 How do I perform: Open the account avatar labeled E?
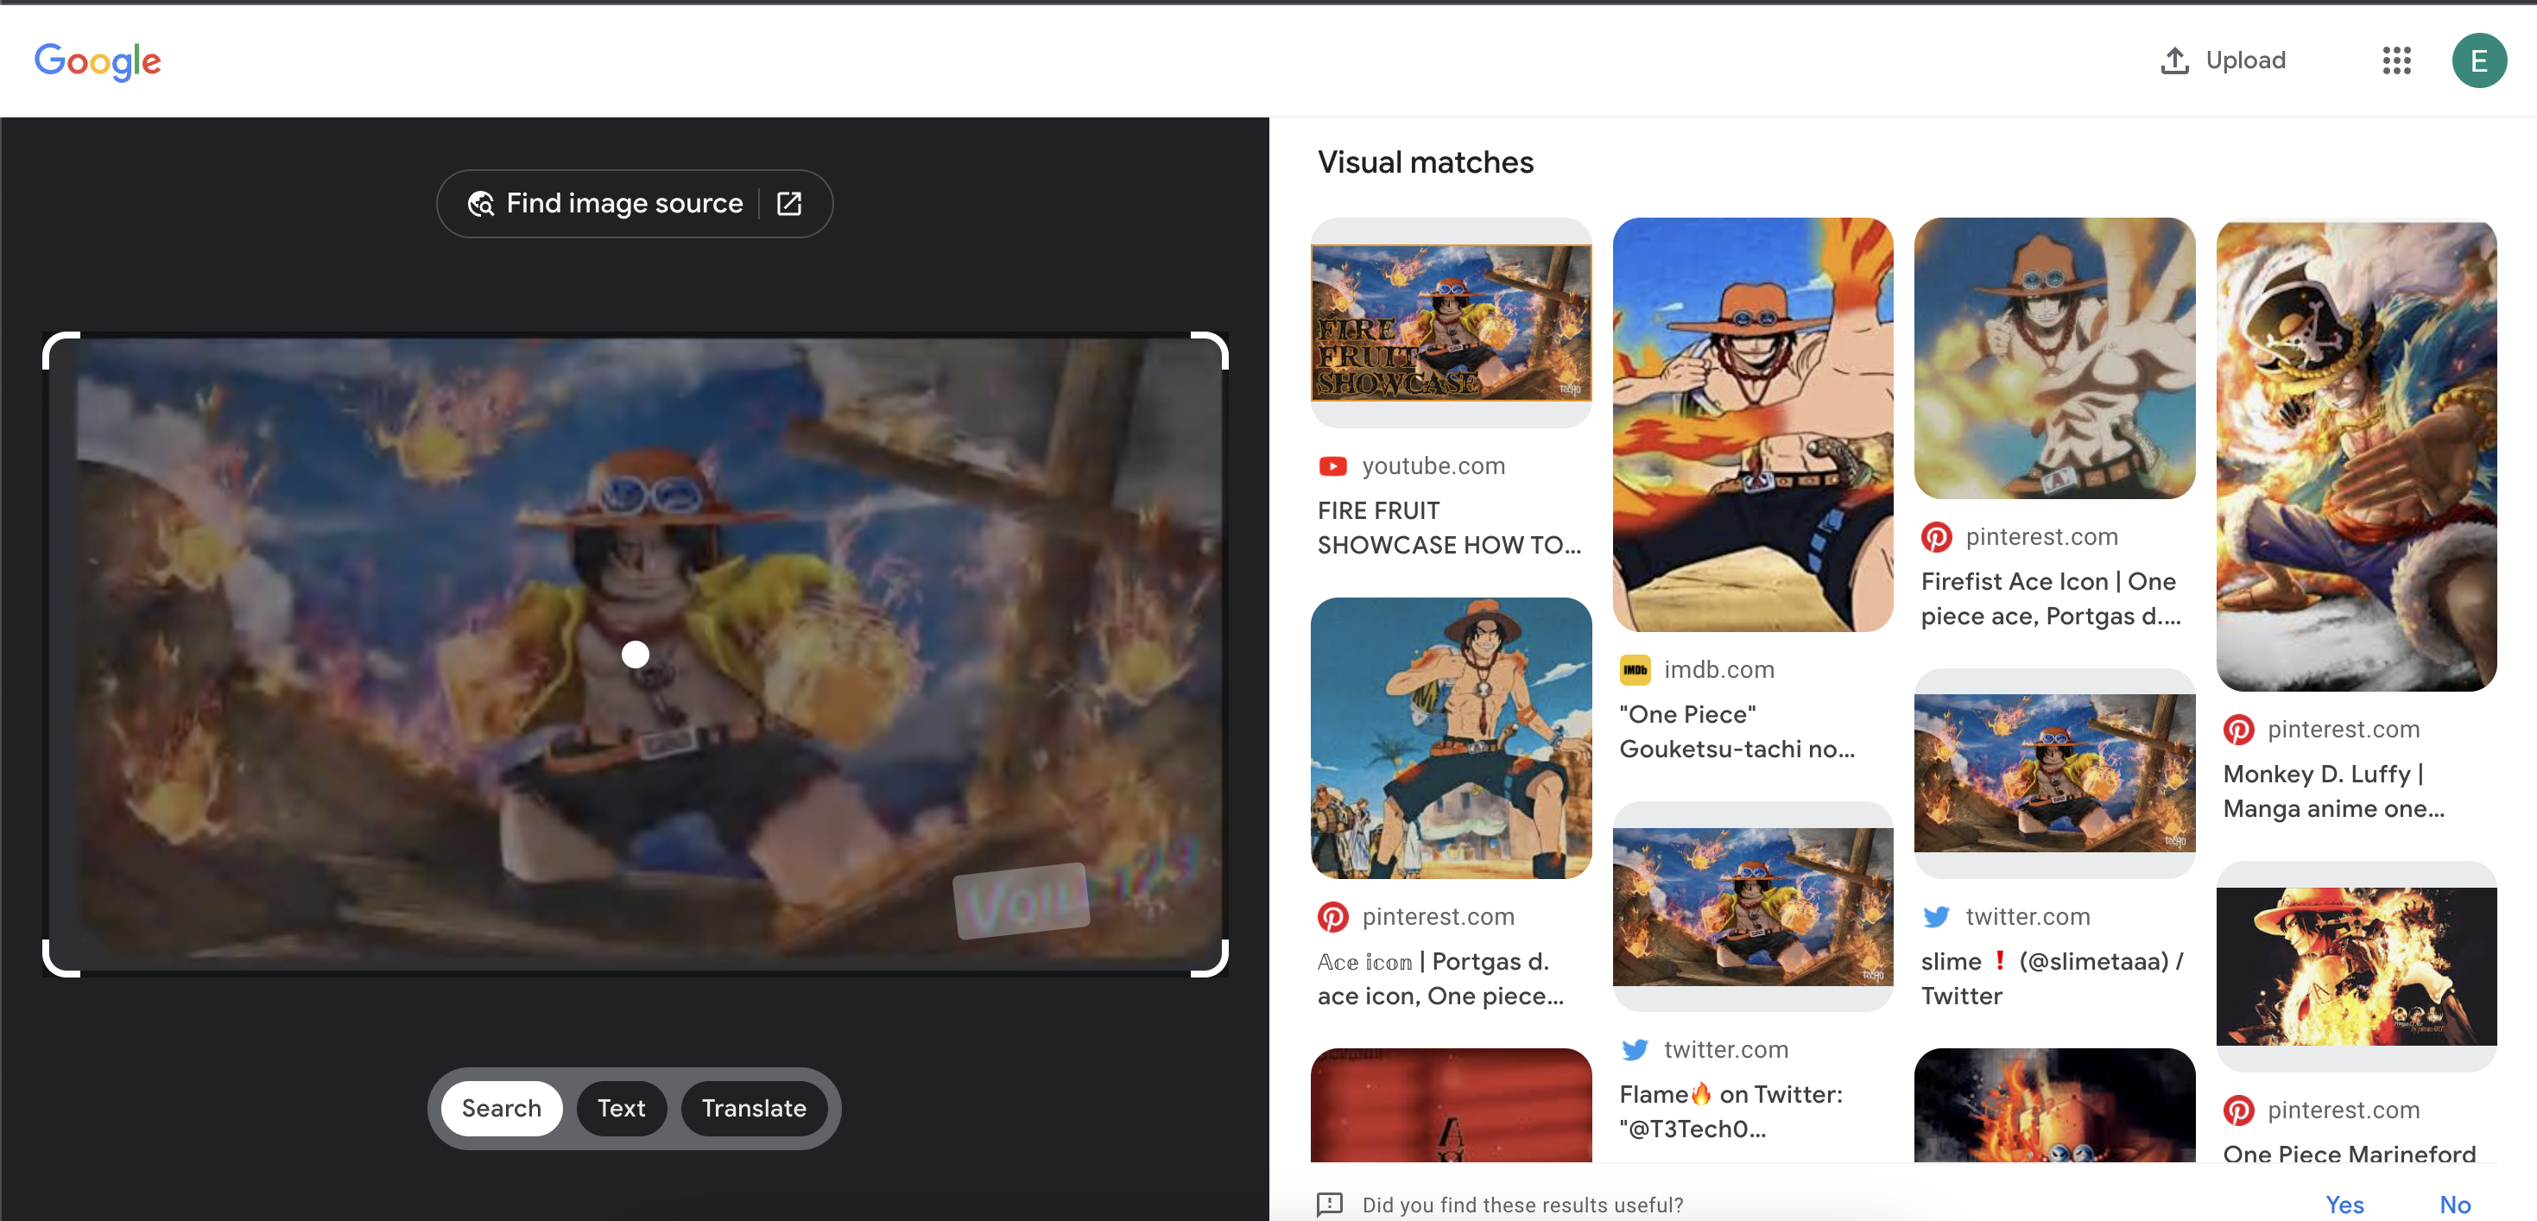[x=2479, y=61]
